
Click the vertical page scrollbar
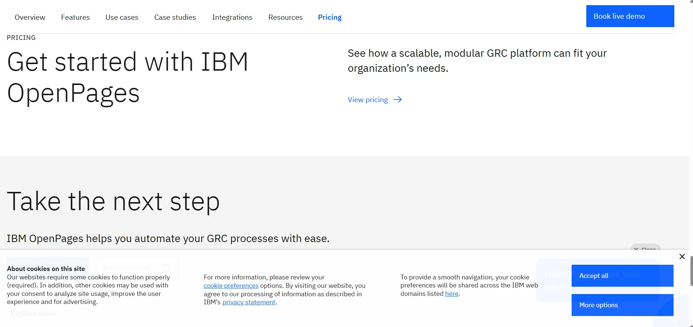691,271
